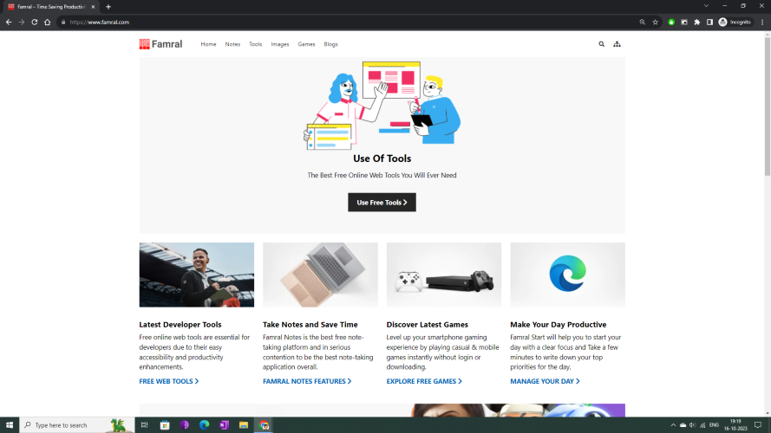Bookmark this page with star icon
The height and width of the screenshot is (433, 771).
(655, 23)
